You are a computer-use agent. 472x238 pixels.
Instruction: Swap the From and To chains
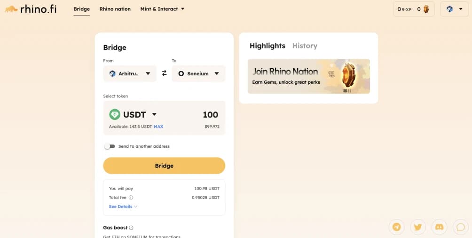tap(164, 73)
